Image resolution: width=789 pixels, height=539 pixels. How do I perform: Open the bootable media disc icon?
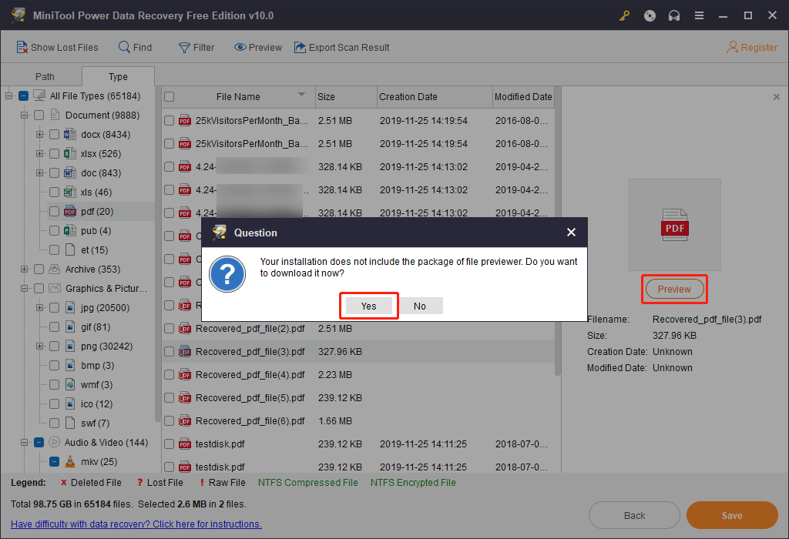(x=650, y=15)
